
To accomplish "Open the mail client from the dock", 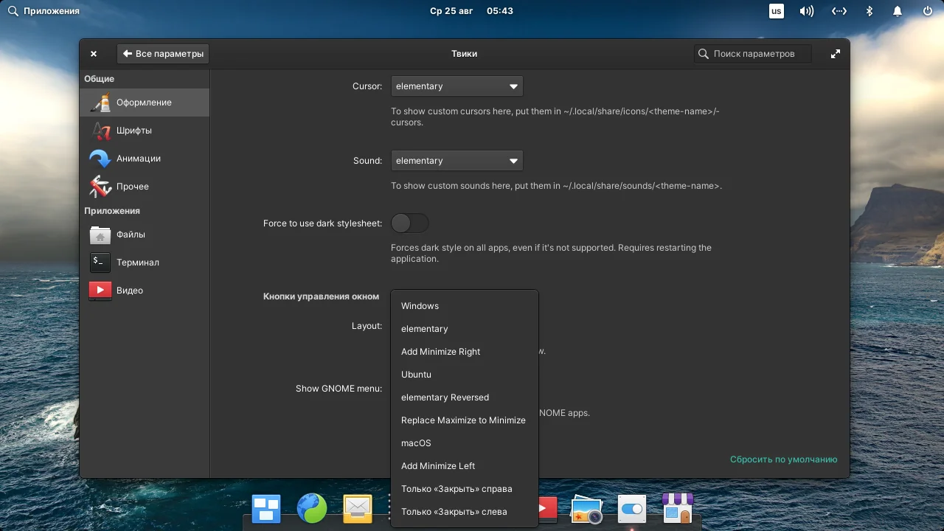I will [357, 508].
